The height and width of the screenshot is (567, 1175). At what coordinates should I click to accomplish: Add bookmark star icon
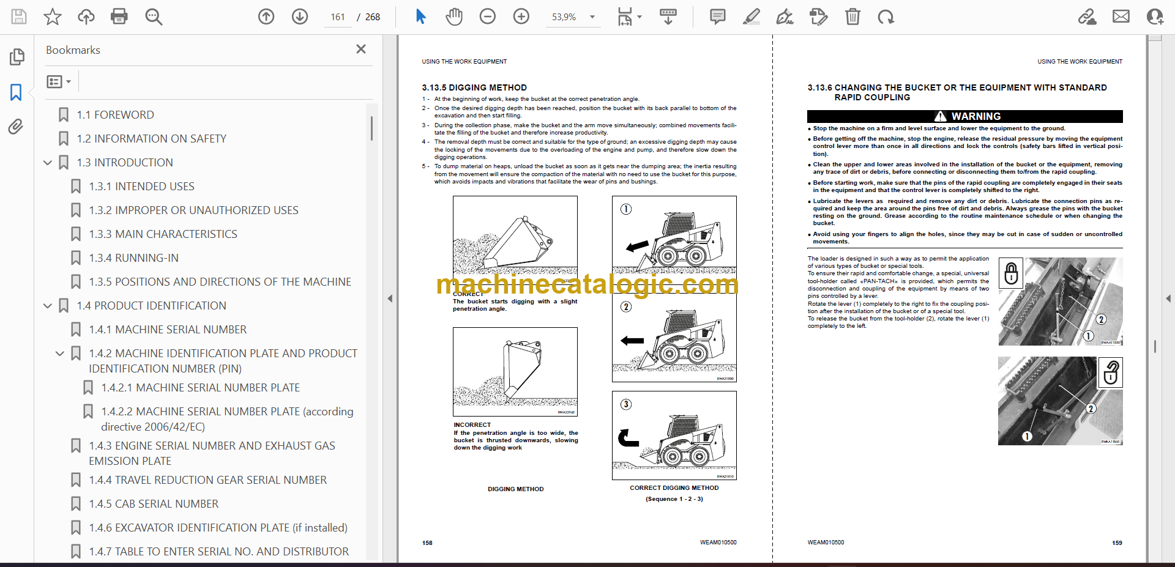(x=53, y=17)
